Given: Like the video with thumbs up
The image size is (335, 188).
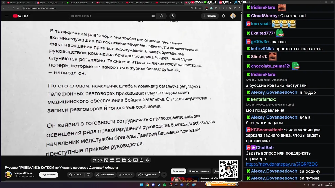Looking at the screenshot, I should pyautogui.click(x=75, y=175).
